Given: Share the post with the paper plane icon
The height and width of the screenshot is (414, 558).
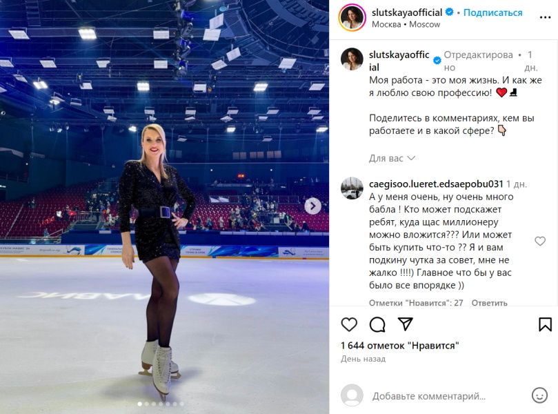Looking at the screenshot, I should 406,324.
